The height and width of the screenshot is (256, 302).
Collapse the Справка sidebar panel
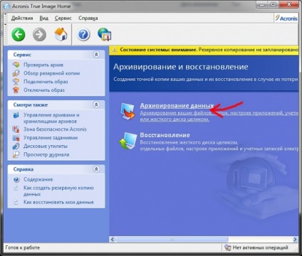(96, 169)
